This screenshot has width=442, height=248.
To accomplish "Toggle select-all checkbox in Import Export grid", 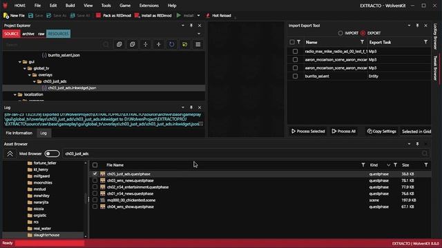I will (292, 42).
